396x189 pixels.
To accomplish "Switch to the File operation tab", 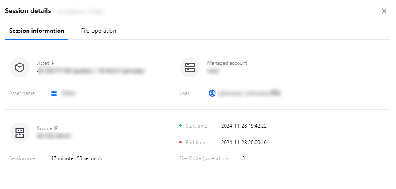I will click(x=98, y=31).
